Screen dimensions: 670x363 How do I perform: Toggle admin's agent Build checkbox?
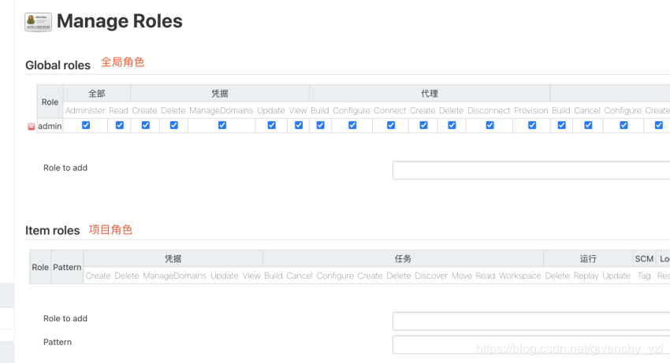321,125
